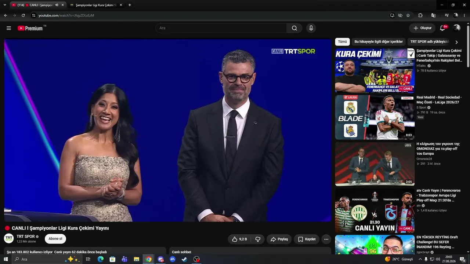Focus the YouTube Ara search box
Screen dimensions: 470x264
221,28
